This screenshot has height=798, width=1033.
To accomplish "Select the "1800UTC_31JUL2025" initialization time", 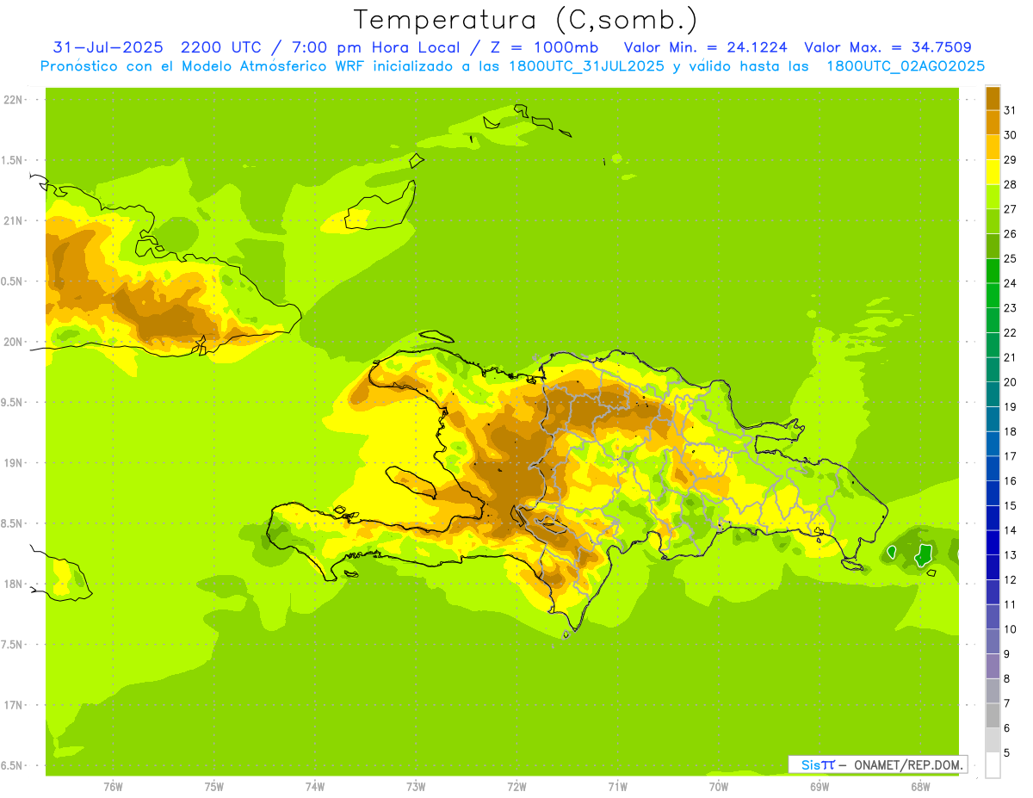I will (x=586, y=65).
